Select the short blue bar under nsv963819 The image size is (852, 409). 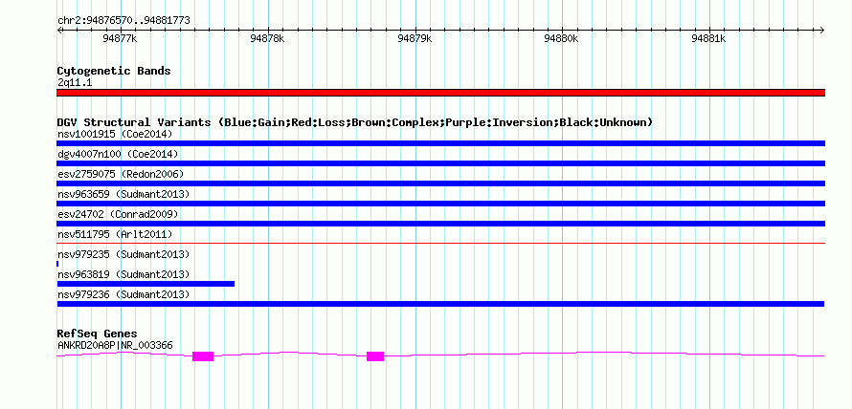(146, 284)
